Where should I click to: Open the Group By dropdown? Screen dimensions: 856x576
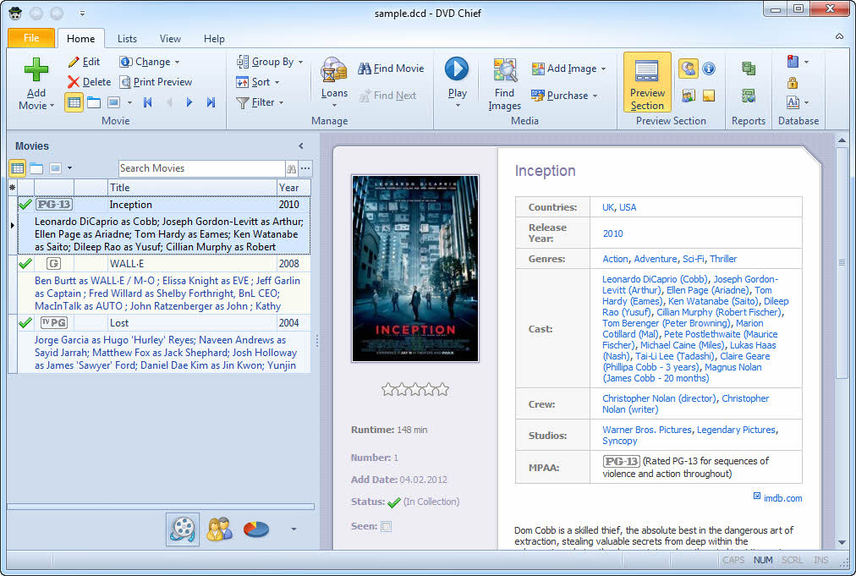pos(270,62)
